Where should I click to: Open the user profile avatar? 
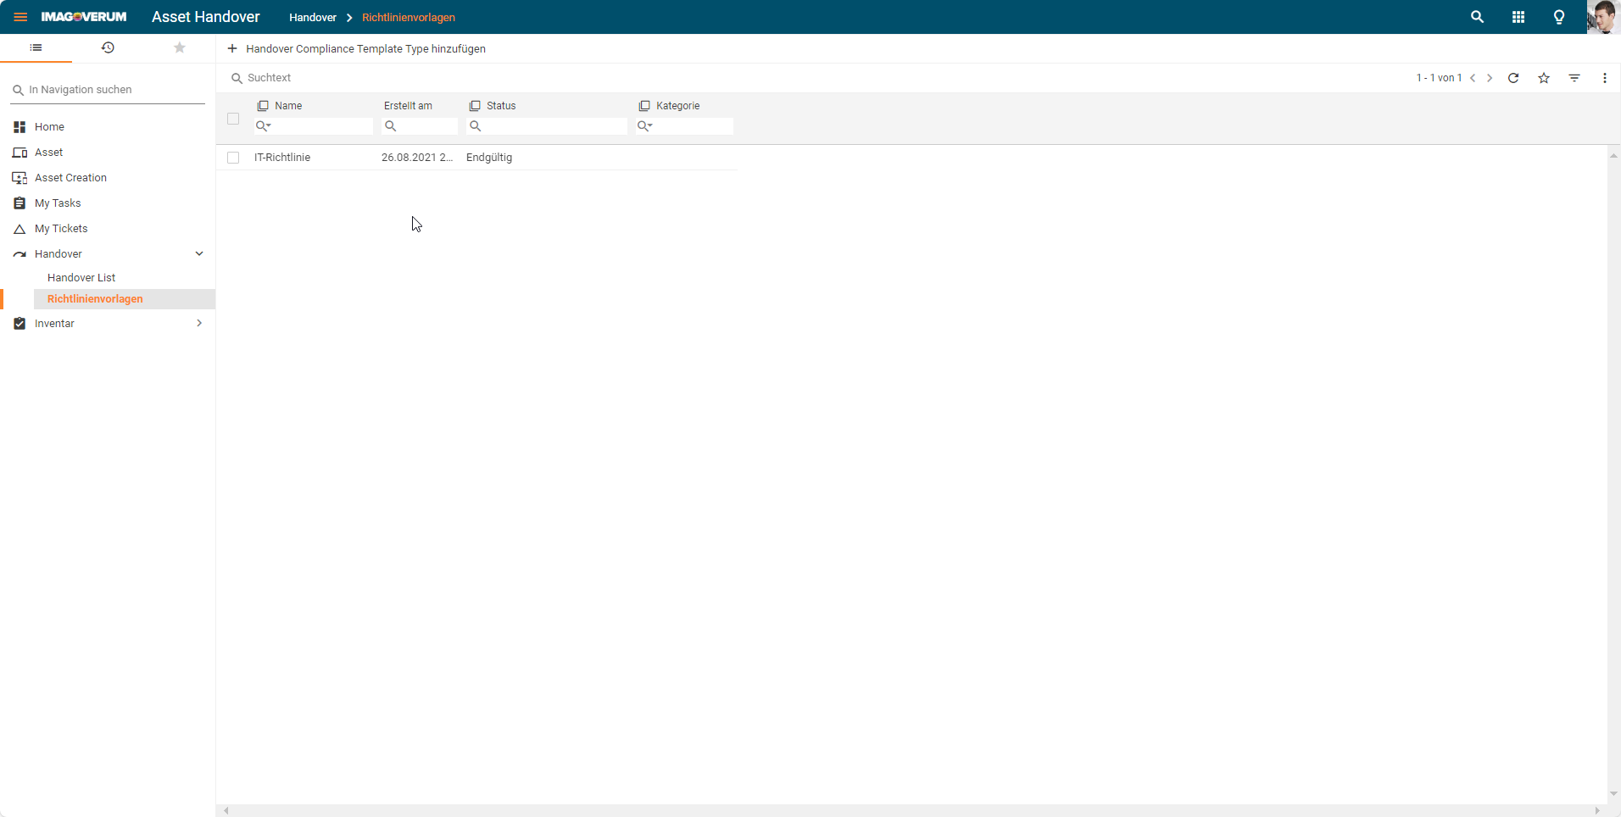1603,17
